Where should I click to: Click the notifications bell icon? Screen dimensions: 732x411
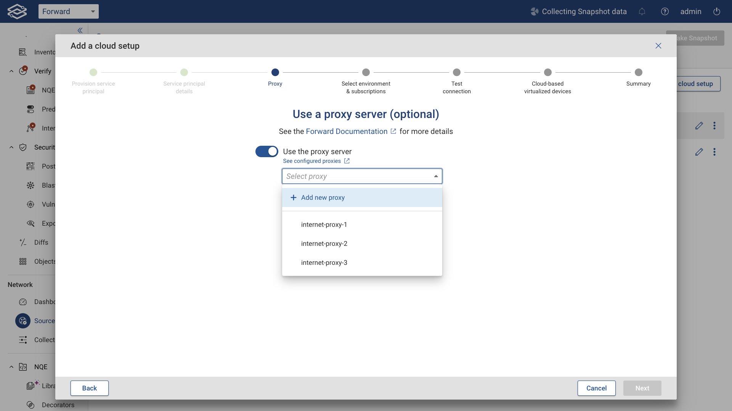[642, 11]
